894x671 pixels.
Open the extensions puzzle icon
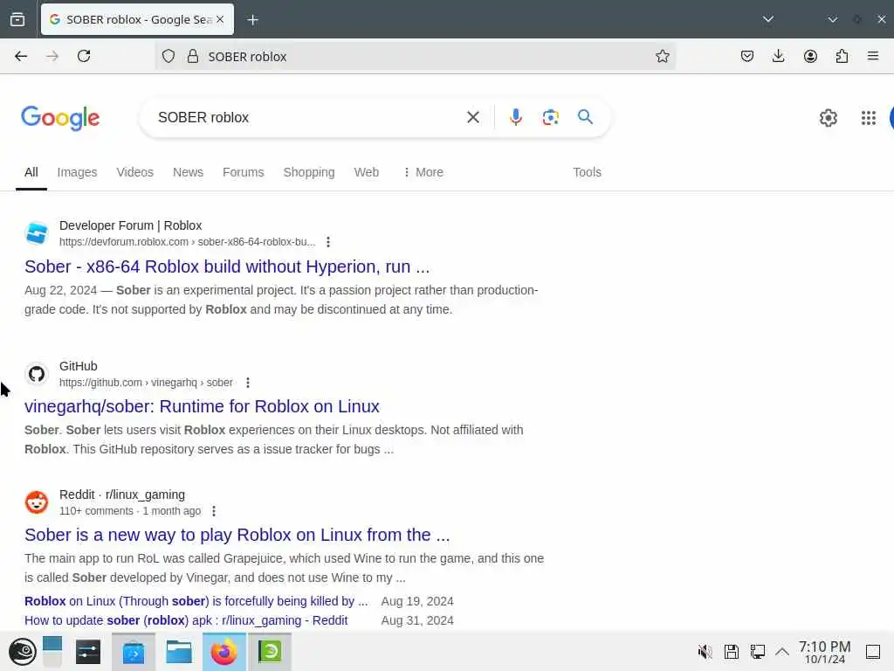point(842,56)
